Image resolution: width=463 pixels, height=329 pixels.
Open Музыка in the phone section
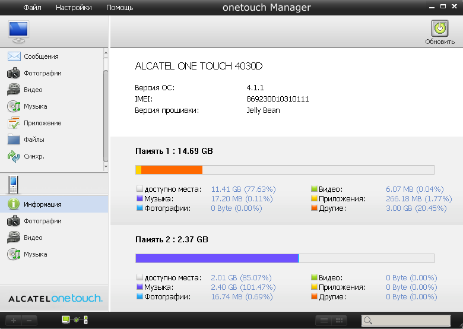click(54, 254)
